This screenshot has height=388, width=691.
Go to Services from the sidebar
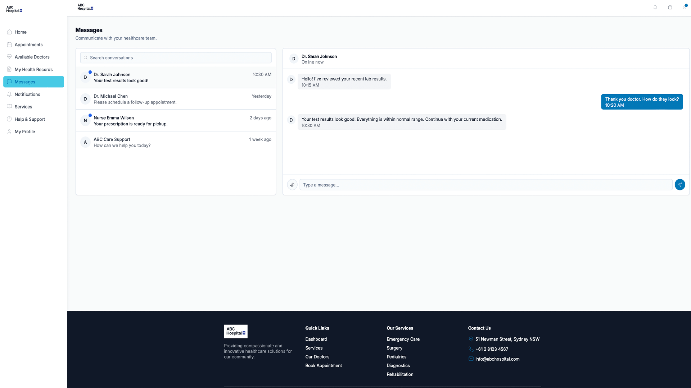point(23,106)
